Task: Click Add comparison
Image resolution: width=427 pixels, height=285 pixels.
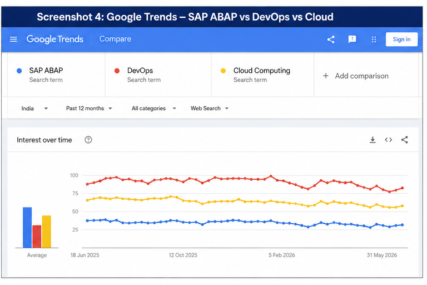Action: pos(361,76)
